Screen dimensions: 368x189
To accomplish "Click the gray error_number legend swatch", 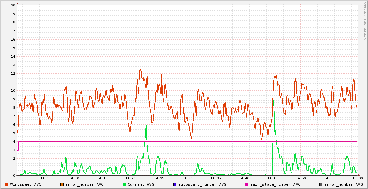I will (321, 184).
